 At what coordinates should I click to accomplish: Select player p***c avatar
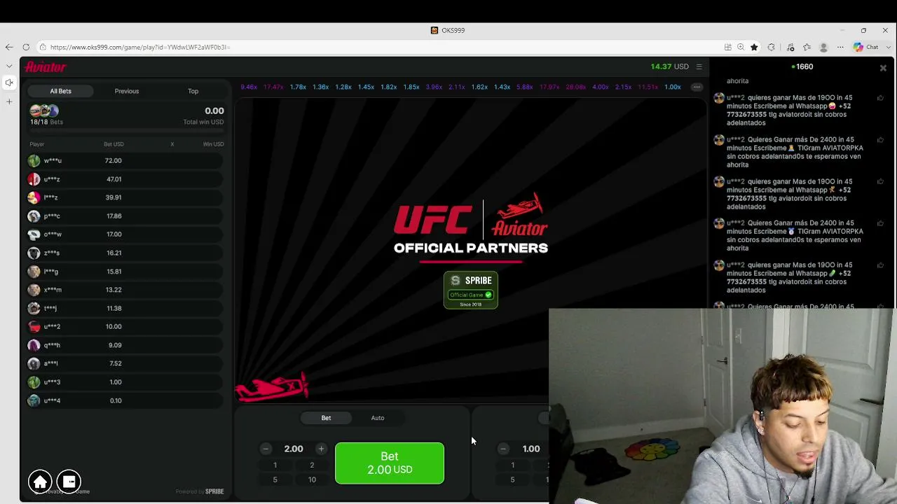34,216
